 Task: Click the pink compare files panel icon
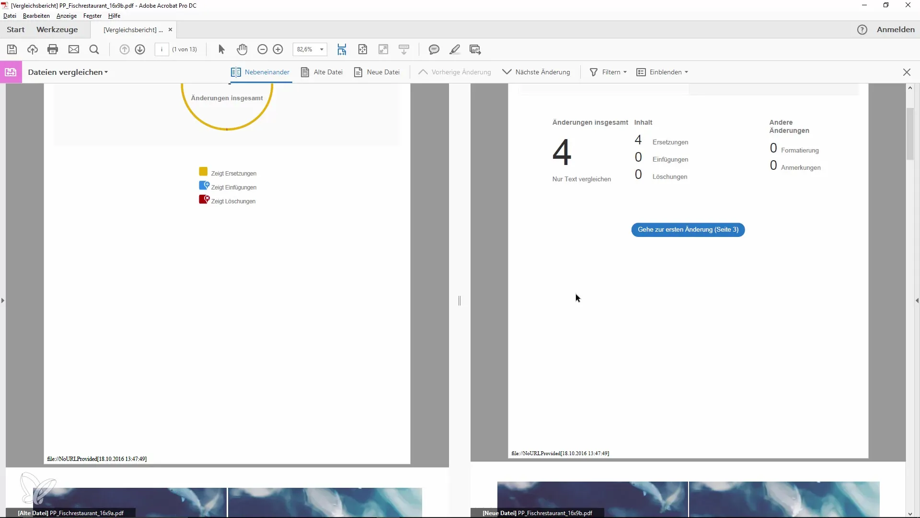(x=11, y=72)
